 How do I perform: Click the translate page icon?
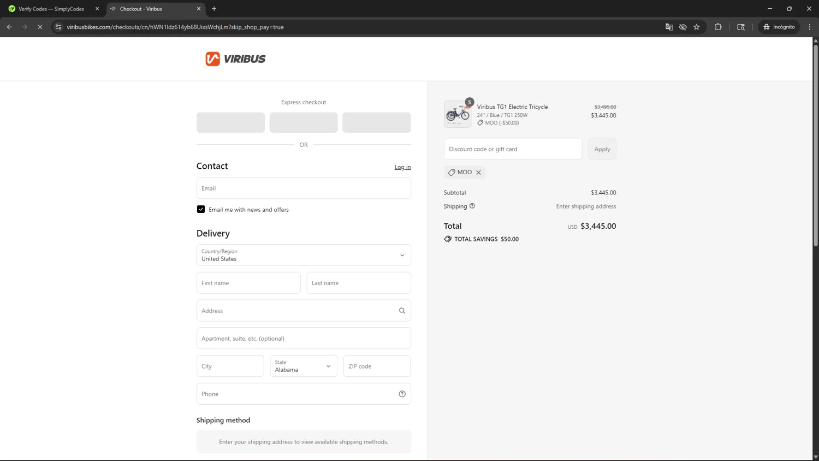[x=669, y=27]
